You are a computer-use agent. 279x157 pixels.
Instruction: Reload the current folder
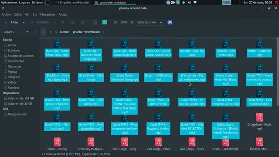point(82,22)
